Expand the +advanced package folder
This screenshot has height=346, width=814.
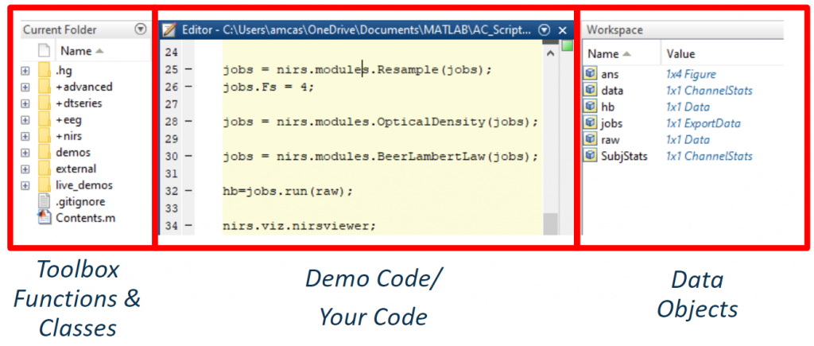(x=25, y=87)
